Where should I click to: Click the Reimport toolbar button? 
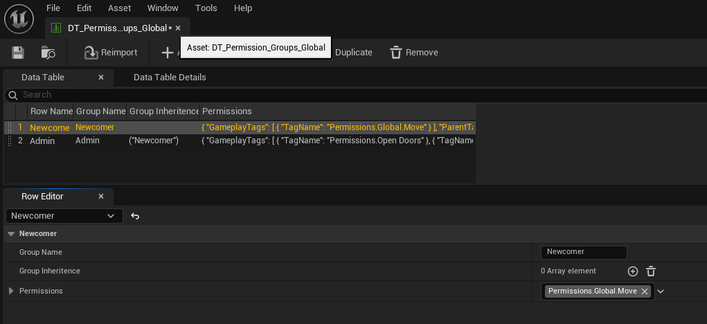coord(110,53)
